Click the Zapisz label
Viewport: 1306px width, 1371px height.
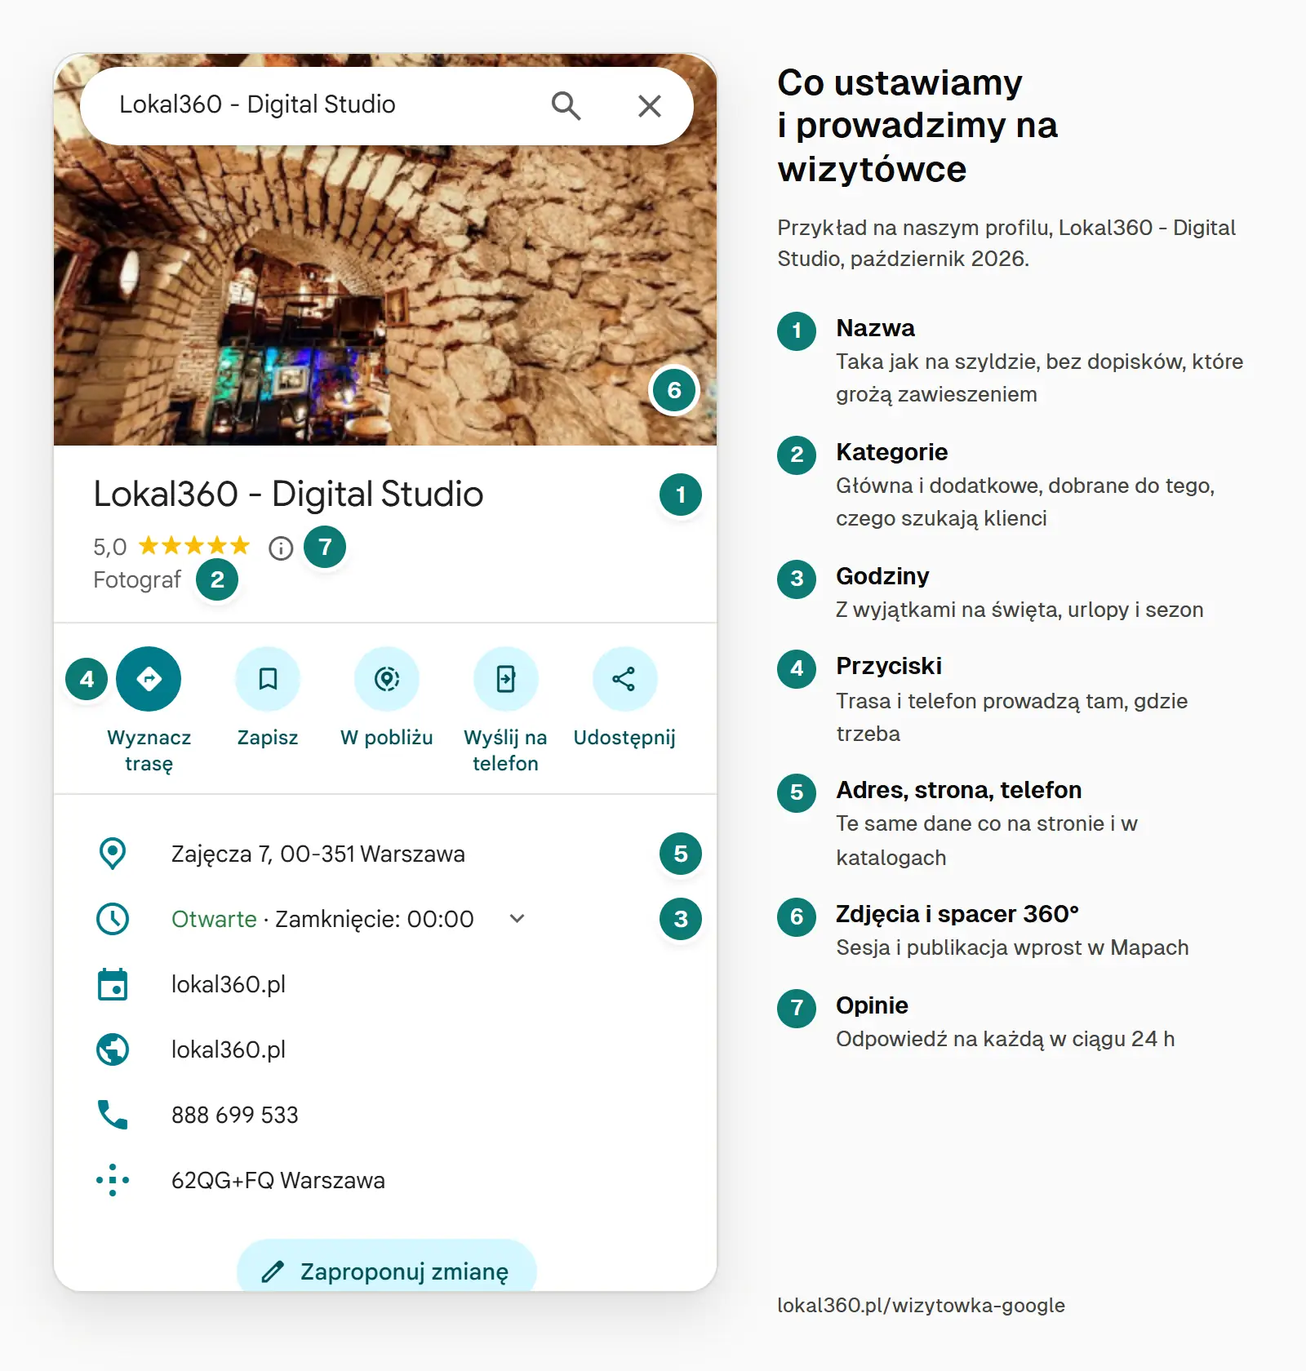pos(268,738)
